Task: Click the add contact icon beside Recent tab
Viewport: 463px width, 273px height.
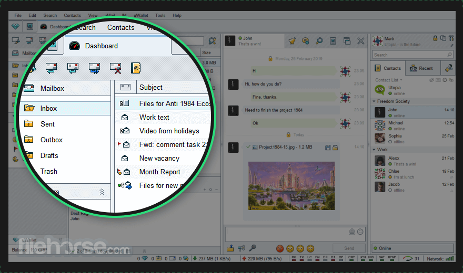Action: (x=448, y=68)
